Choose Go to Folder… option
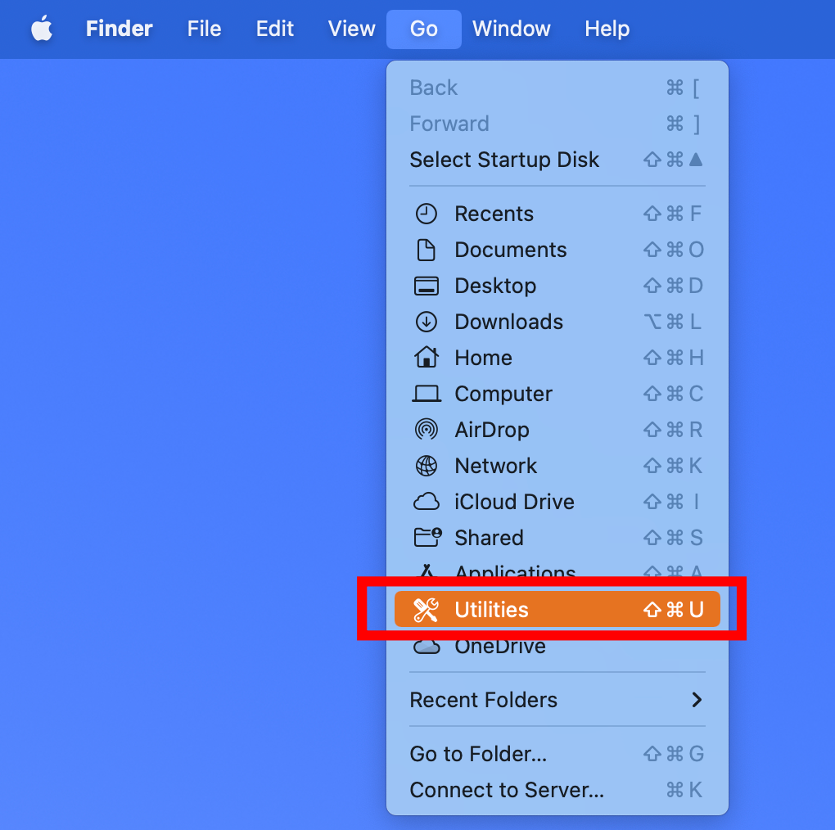This screenshot has width=835, height=830. coord(478,754)
